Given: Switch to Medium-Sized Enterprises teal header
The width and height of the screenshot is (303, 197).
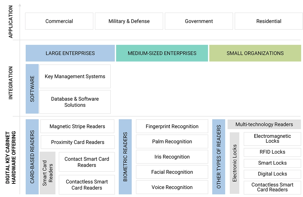Looking at the screenshot, I should click(x=162, y=53).
